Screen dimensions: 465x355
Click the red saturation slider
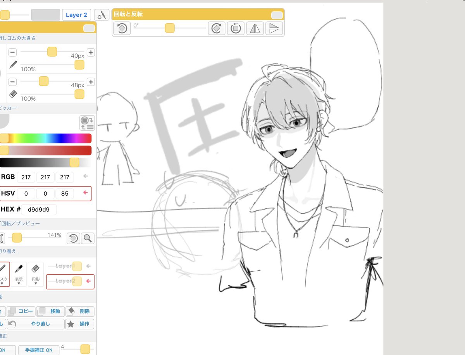click(x=46, y=150)
